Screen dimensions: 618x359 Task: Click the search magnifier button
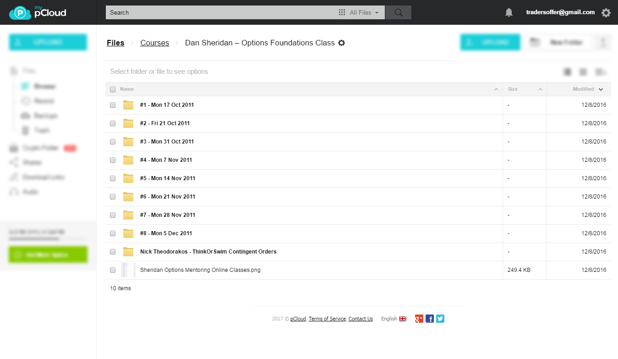[398, 12]
